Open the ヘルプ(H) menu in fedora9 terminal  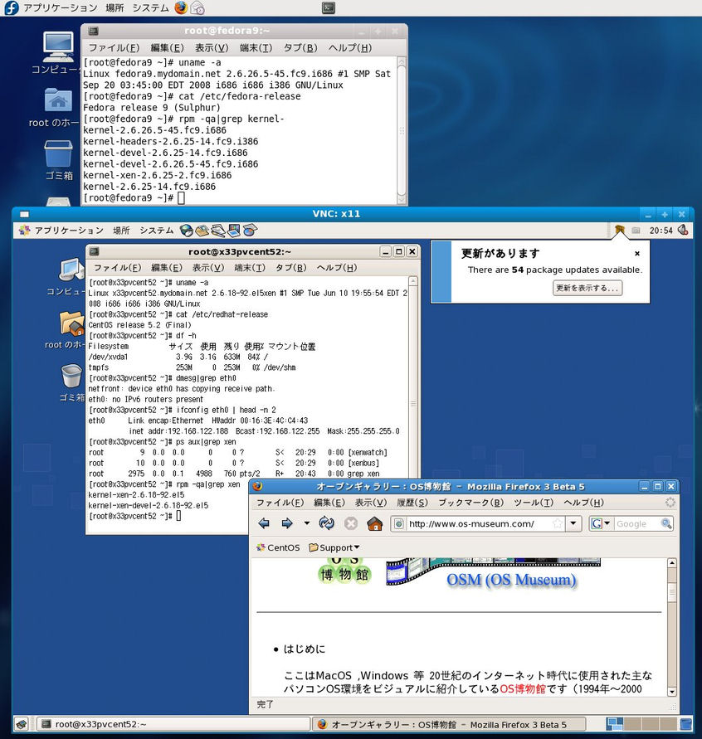coord(350,47)
